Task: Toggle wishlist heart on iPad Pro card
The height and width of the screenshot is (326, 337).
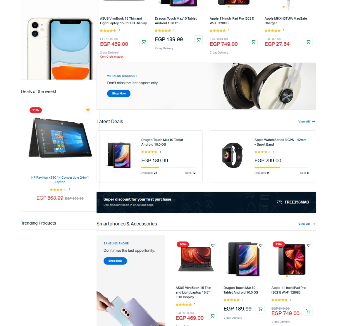Action: pos(309,246)
